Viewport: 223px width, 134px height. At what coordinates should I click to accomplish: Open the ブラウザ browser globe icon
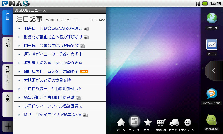[212, 18]
